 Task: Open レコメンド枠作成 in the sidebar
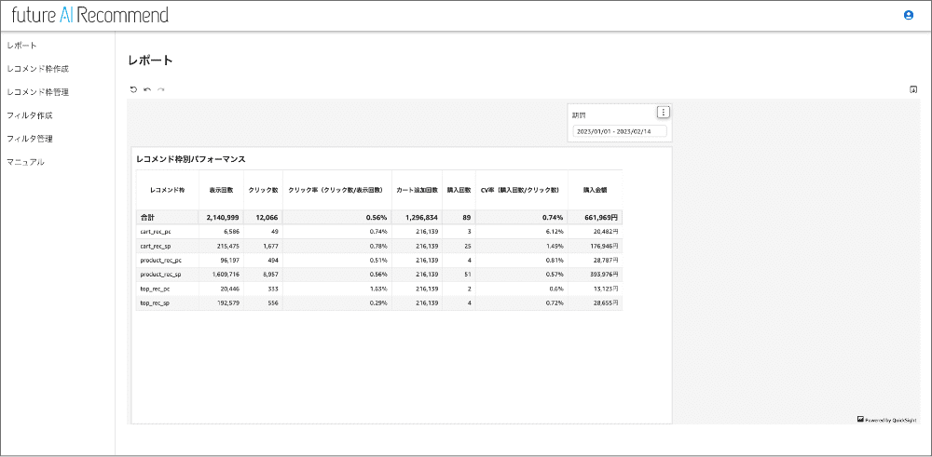(x=37, y=69)
